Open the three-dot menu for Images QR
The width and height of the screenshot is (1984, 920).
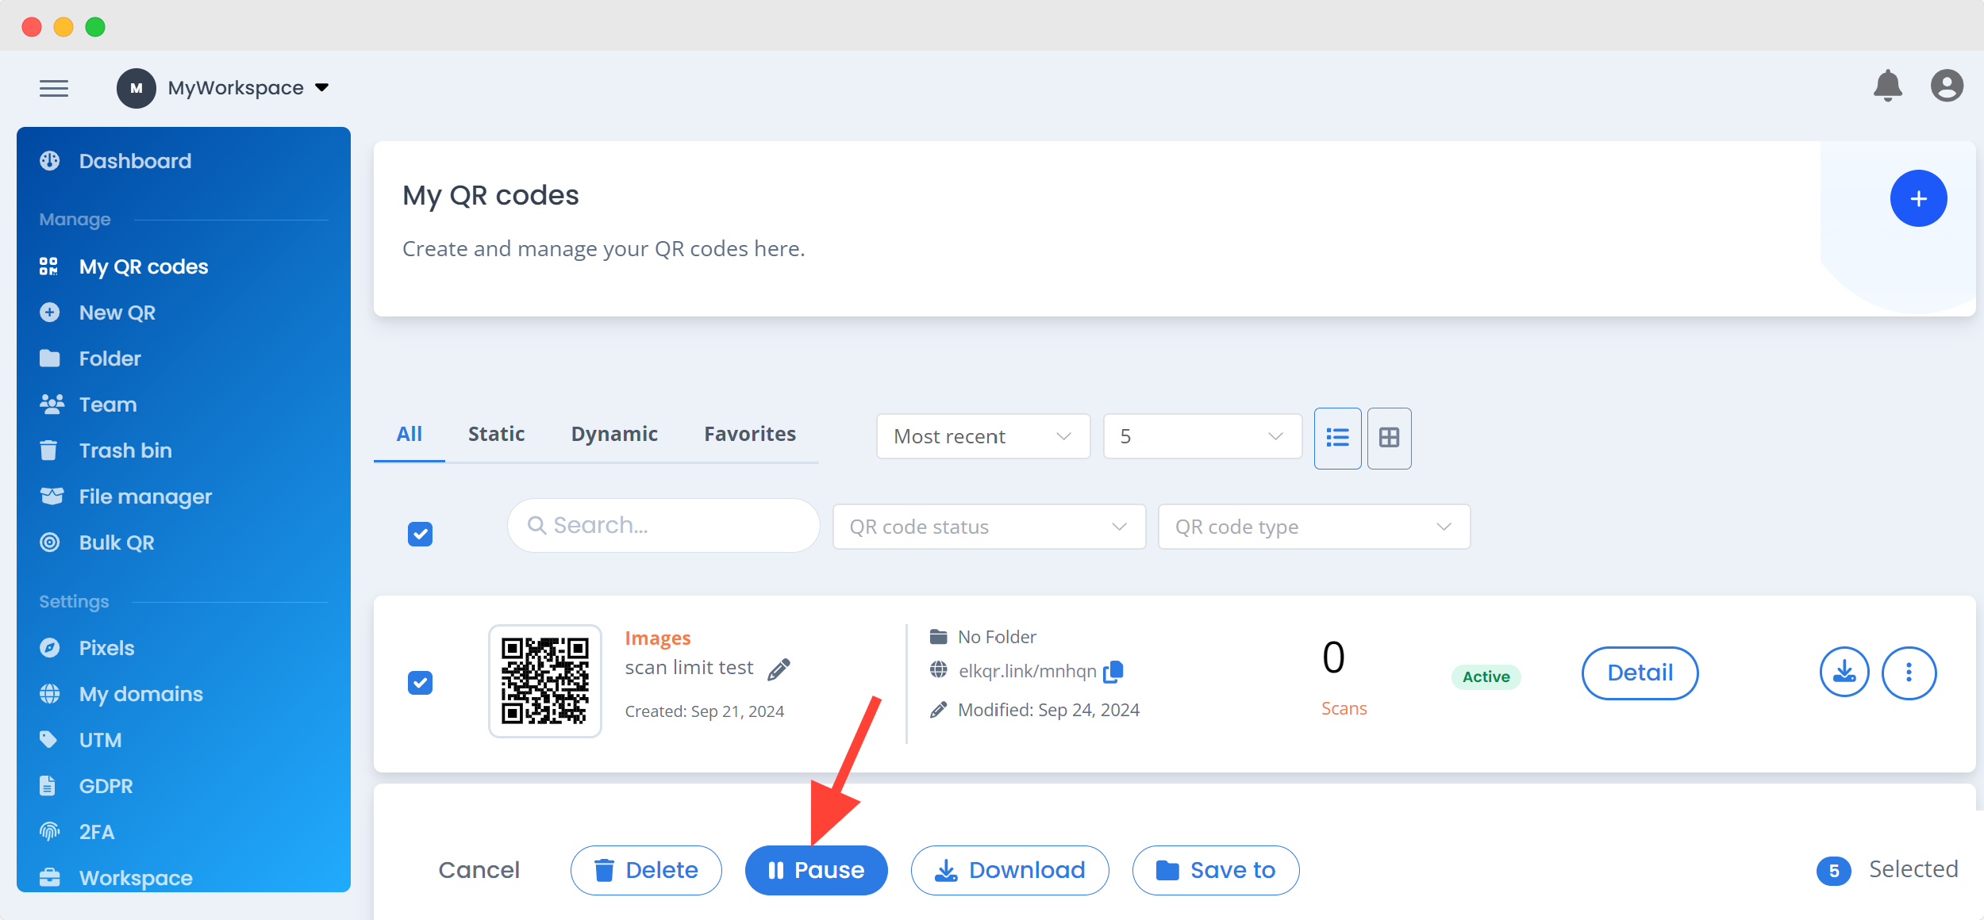[x=1909, y=673]
